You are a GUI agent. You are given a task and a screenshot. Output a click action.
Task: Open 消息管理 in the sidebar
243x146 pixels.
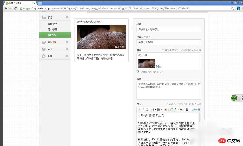point(52,24)
